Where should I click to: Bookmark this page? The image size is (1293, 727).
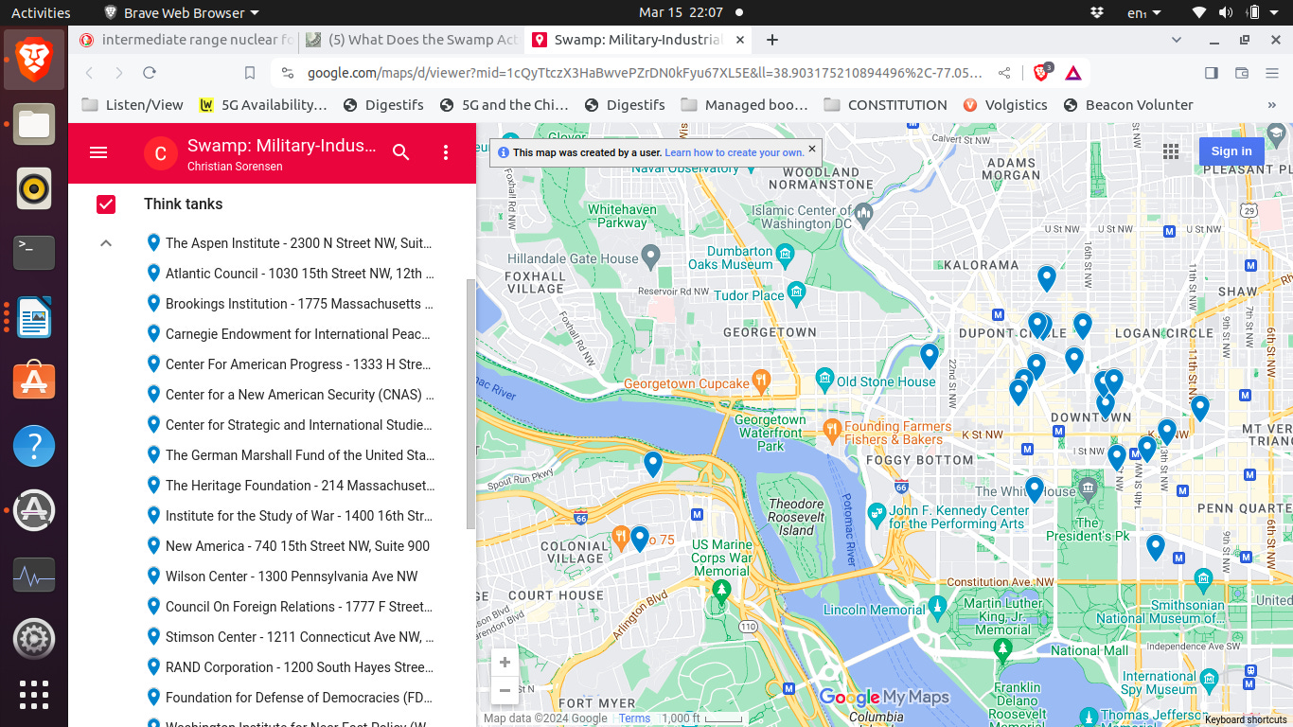coord(250,73)
